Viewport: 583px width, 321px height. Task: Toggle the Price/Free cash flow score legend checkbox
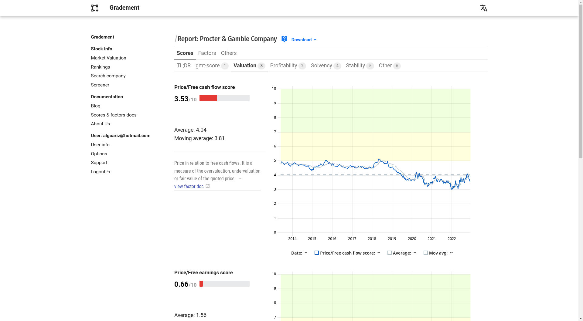(317, 253)
